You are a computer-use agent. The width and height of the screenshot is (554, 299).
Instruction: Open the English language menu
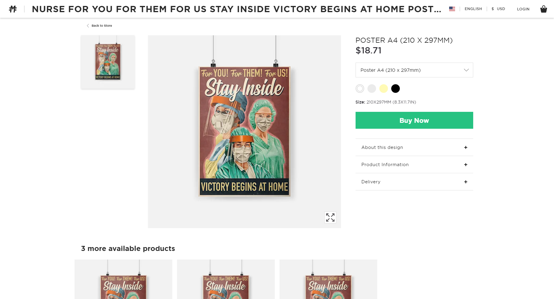[x=473, y=9]
